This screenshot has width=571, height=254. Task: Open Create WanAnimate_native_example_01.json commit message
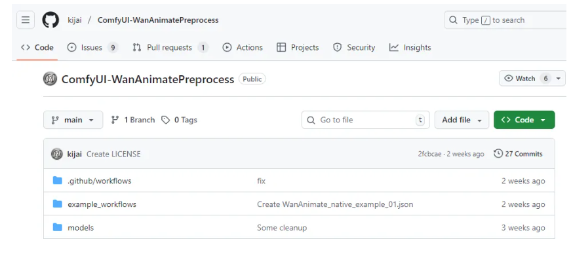[335, 204]
